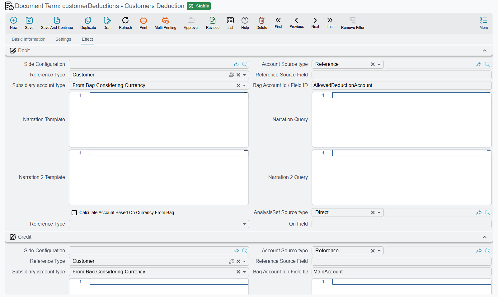The width and height of the screenshot is (498, 297).
Task: Click Save And Continue icon
Action: [57, 20]
